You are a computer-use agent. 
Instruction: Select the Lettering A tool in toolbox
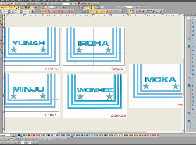pyautogui.click(x=1, y=50)
